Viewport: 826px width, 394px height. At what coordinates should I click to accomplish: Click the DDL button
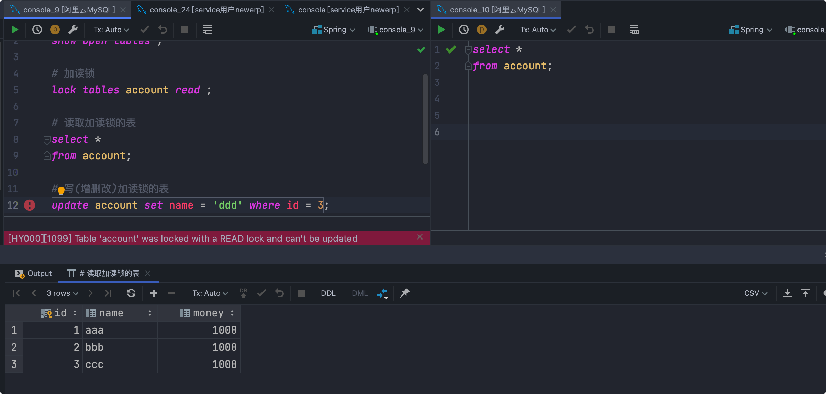pos(328,293)
